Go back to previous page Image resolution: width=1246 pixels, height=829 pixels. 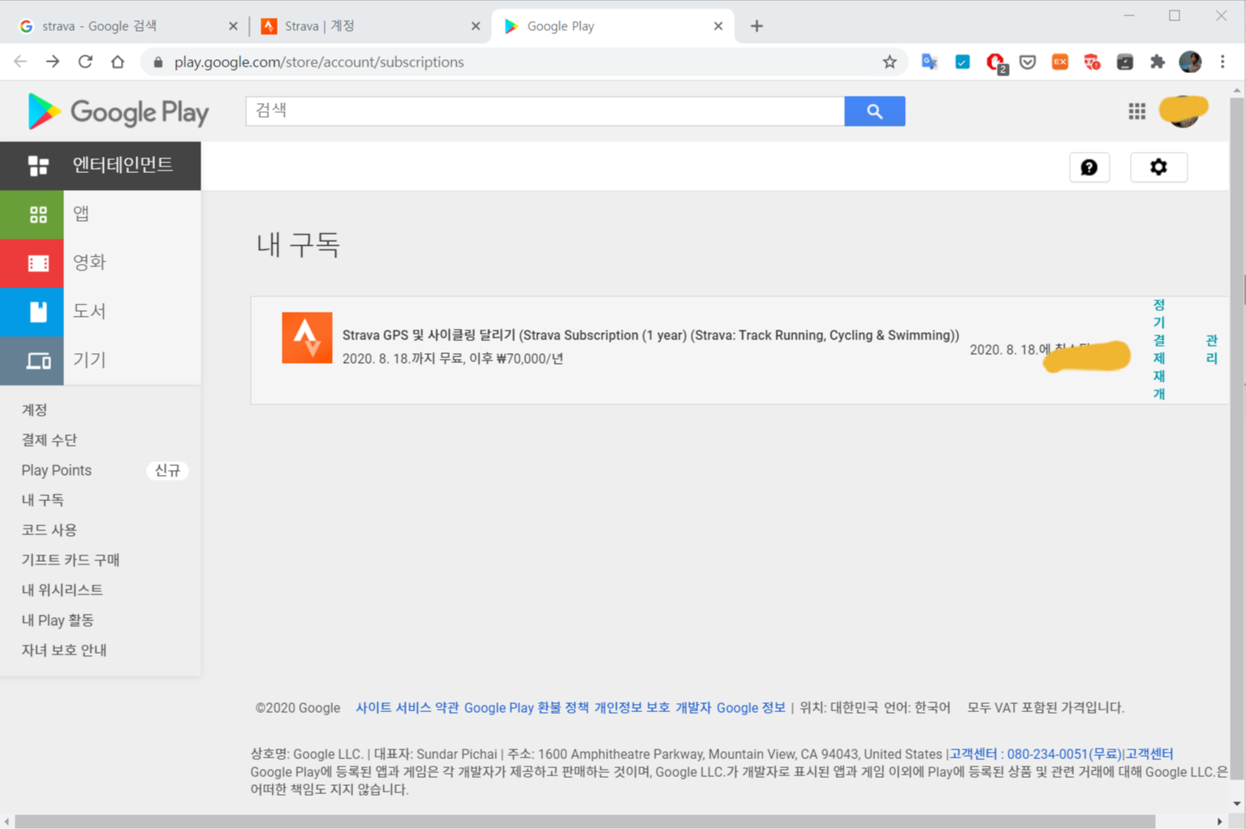tap(20, 62)
